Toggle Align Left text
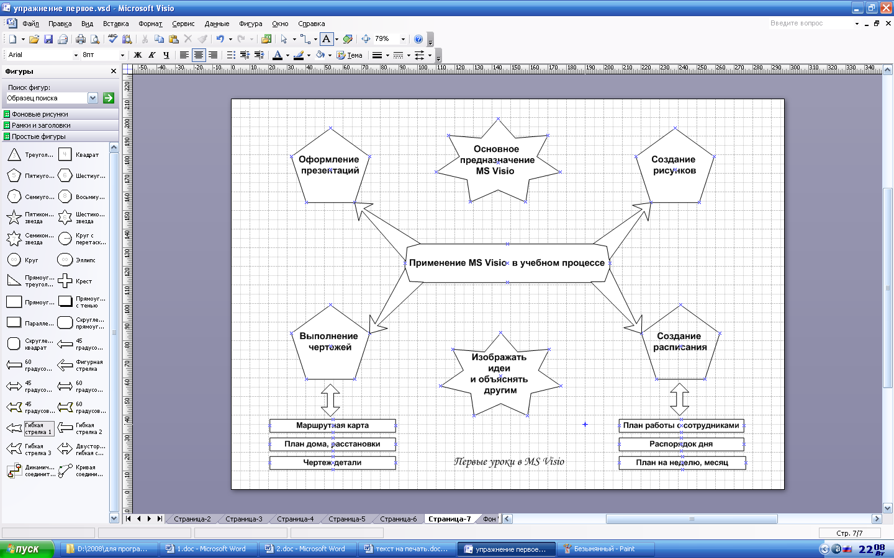This screenshot has width=894, height=558. click(x=184, y=55)
